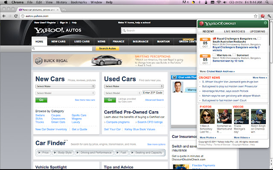The height and width of the screenshot is (170, 273).
Task: Open the Bookmarks menu in menu bar
Action: [x=78, y=2]
